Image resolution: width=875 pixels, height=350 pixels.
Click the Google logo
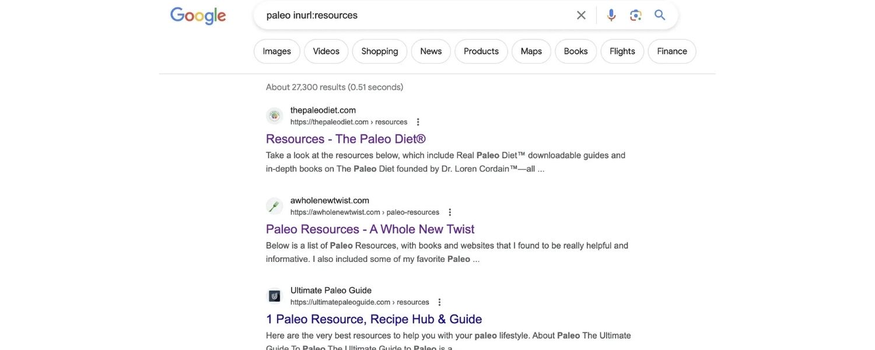[x=198, y=14]
